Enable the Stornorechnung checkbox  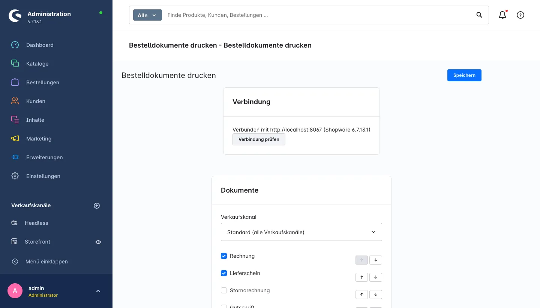224,290
